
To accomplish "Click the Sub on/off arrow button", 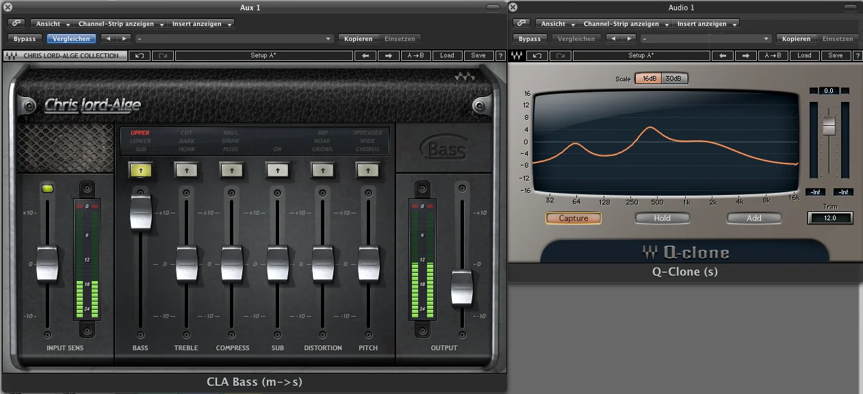I will [277, 170].
